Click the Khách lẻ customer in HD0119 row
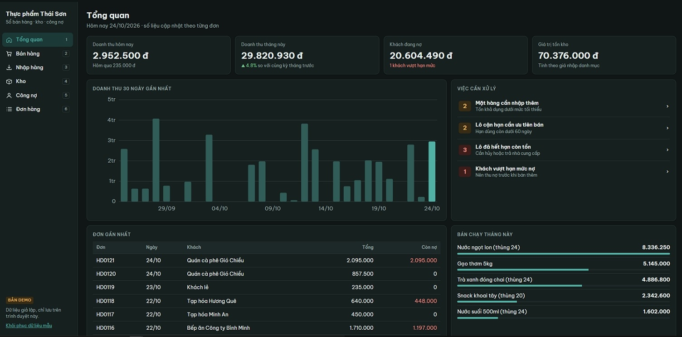 click(x=198, y=287)
